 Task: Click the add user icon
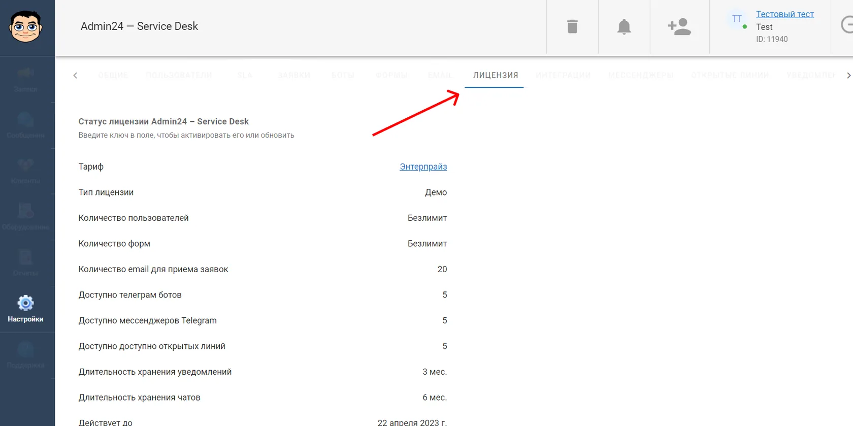679,26
